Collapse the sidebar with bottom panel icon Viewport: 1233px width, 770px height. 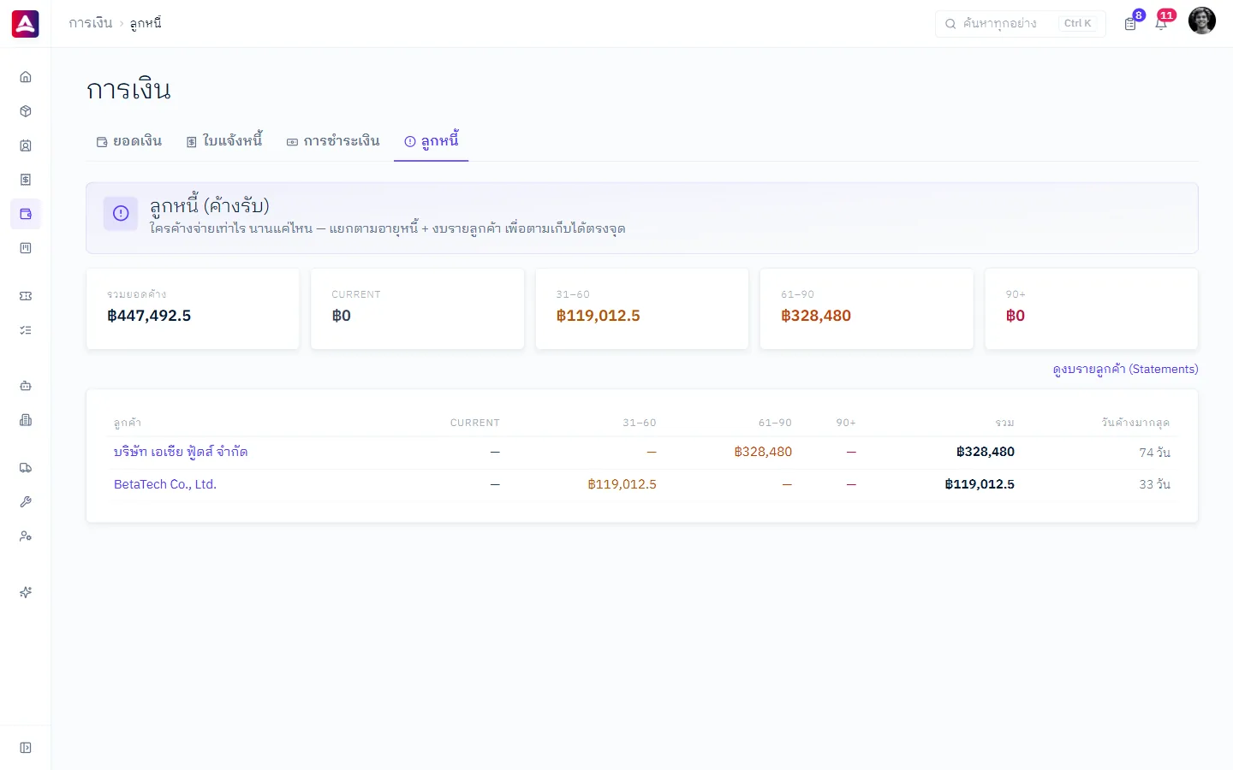point(26,748)
